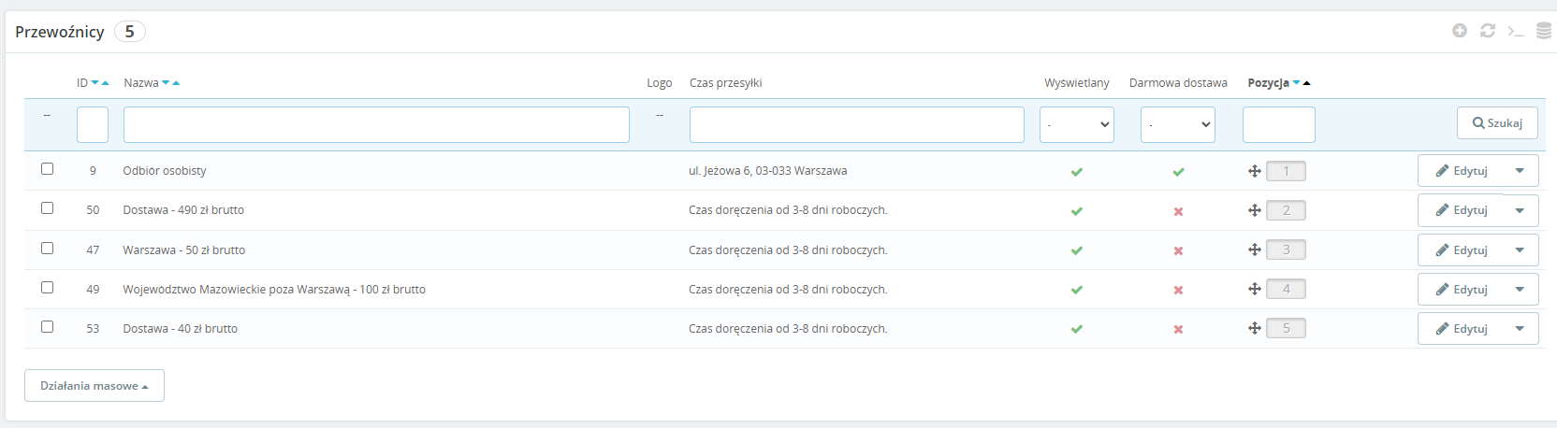Screen dimensions: 1557x428
Task: Click the refresh list icon
Action: coord(1488,31)
